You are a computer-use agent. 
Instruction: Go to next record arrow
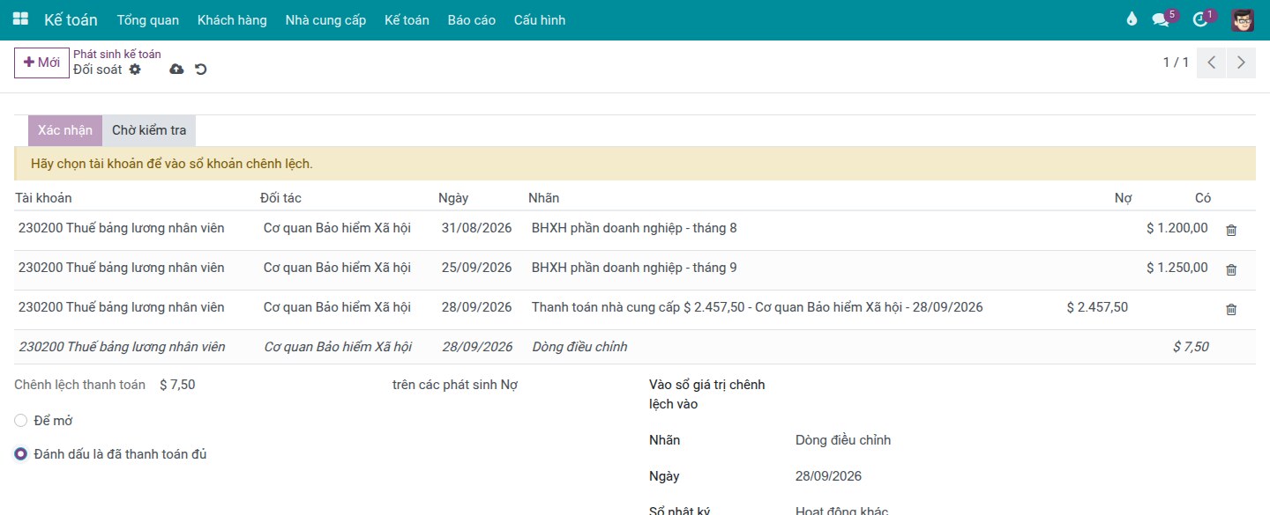[1241, 63]
